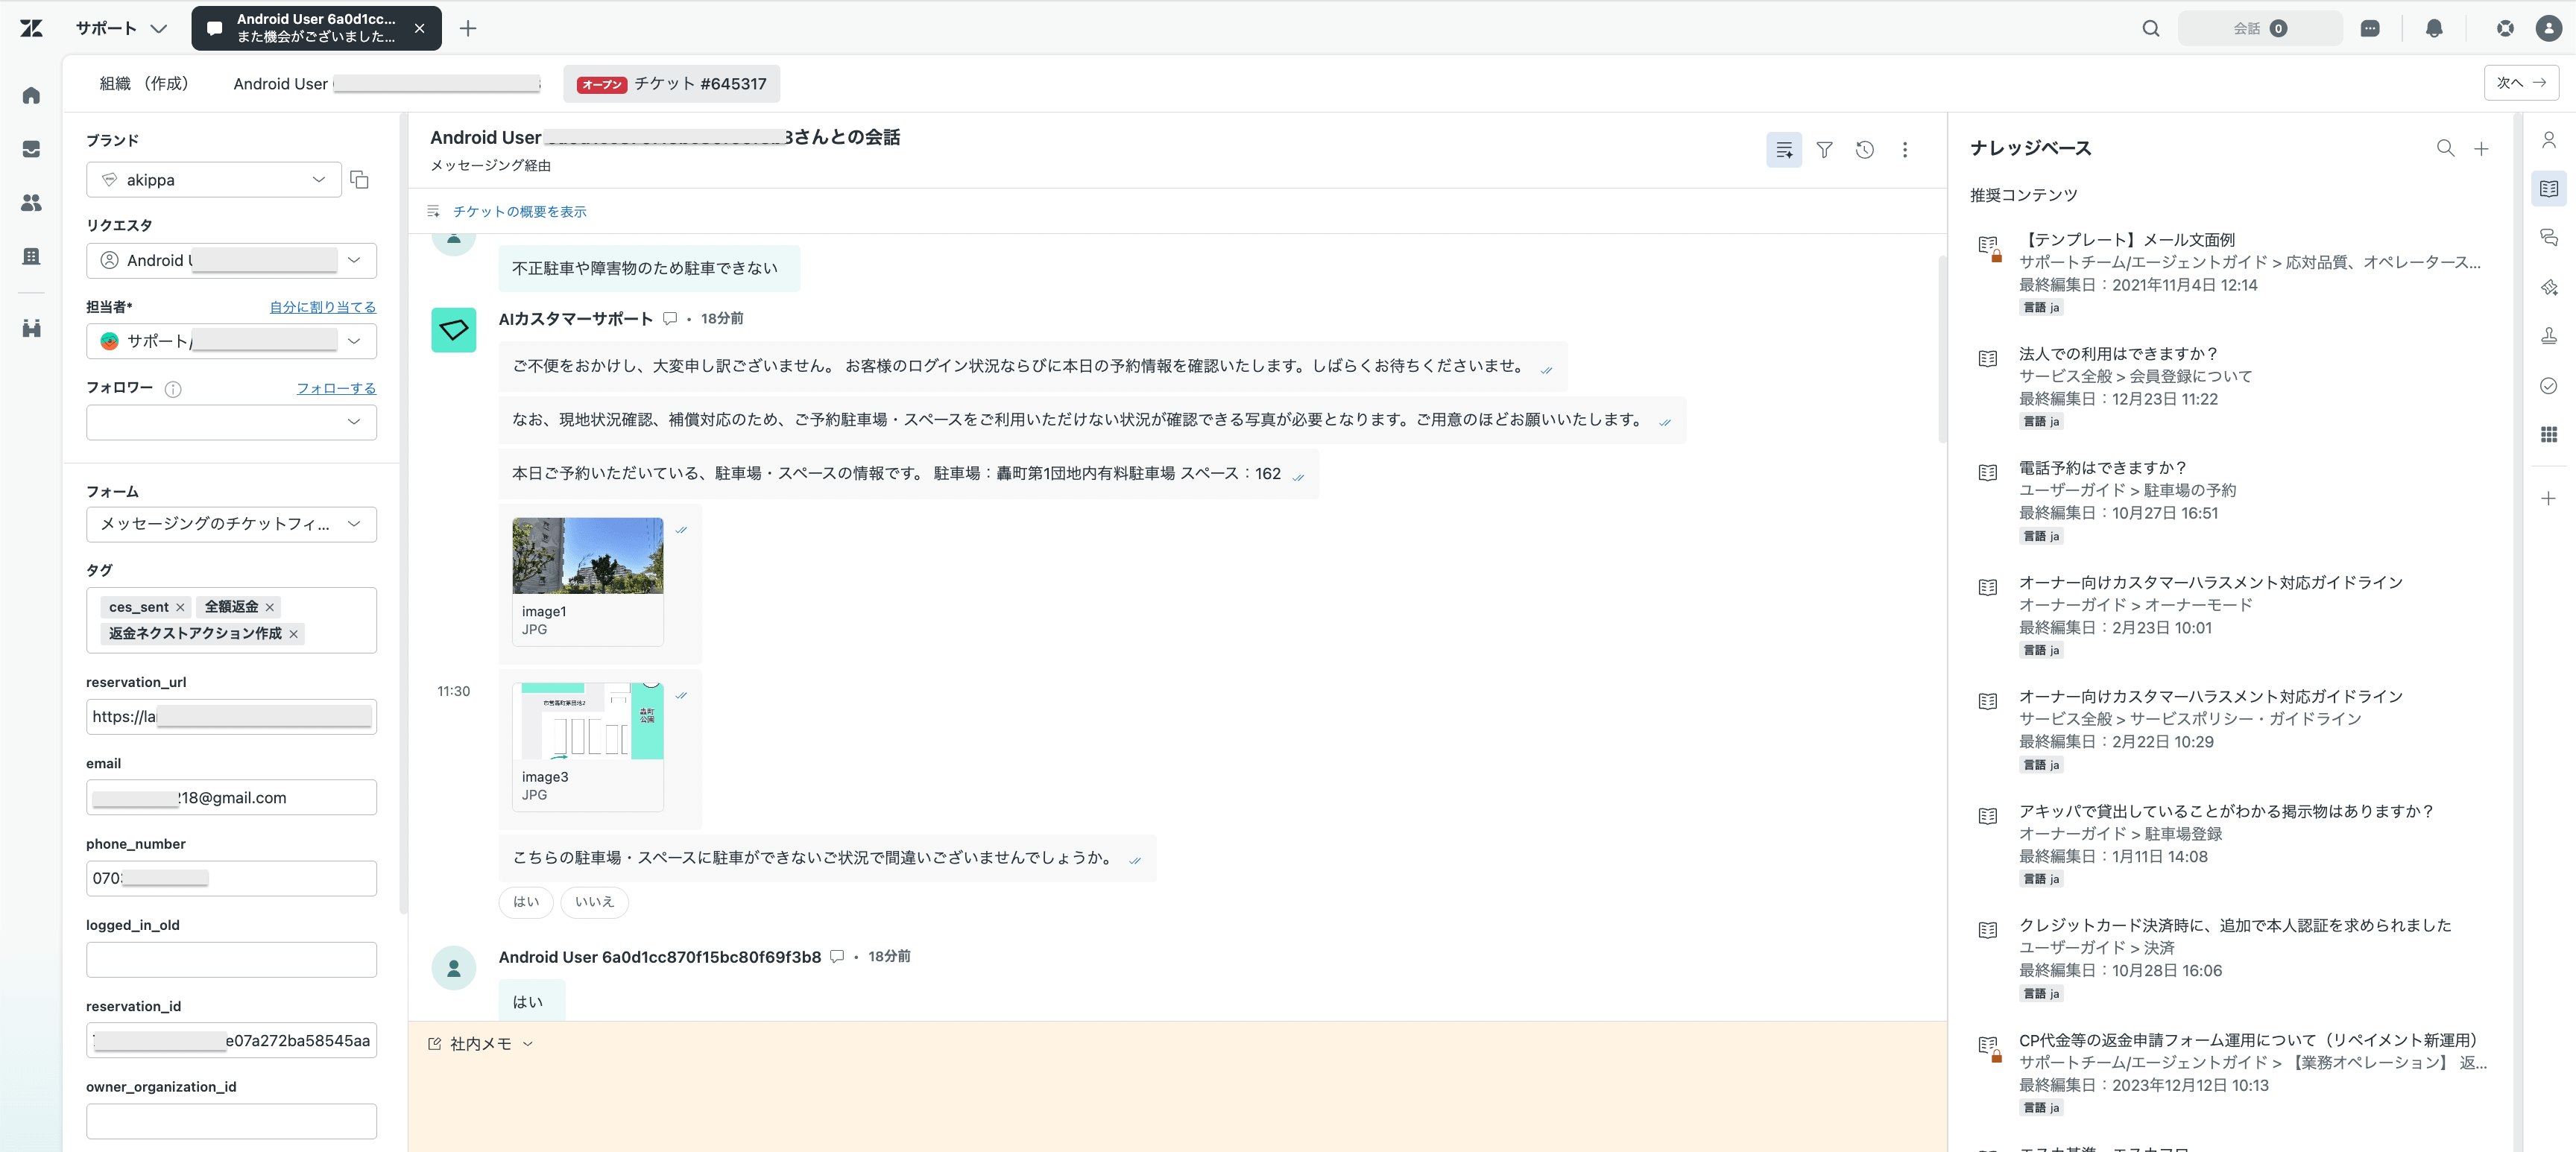
Task: Open side conversations icon on right rail
Action: (2548, 238)
